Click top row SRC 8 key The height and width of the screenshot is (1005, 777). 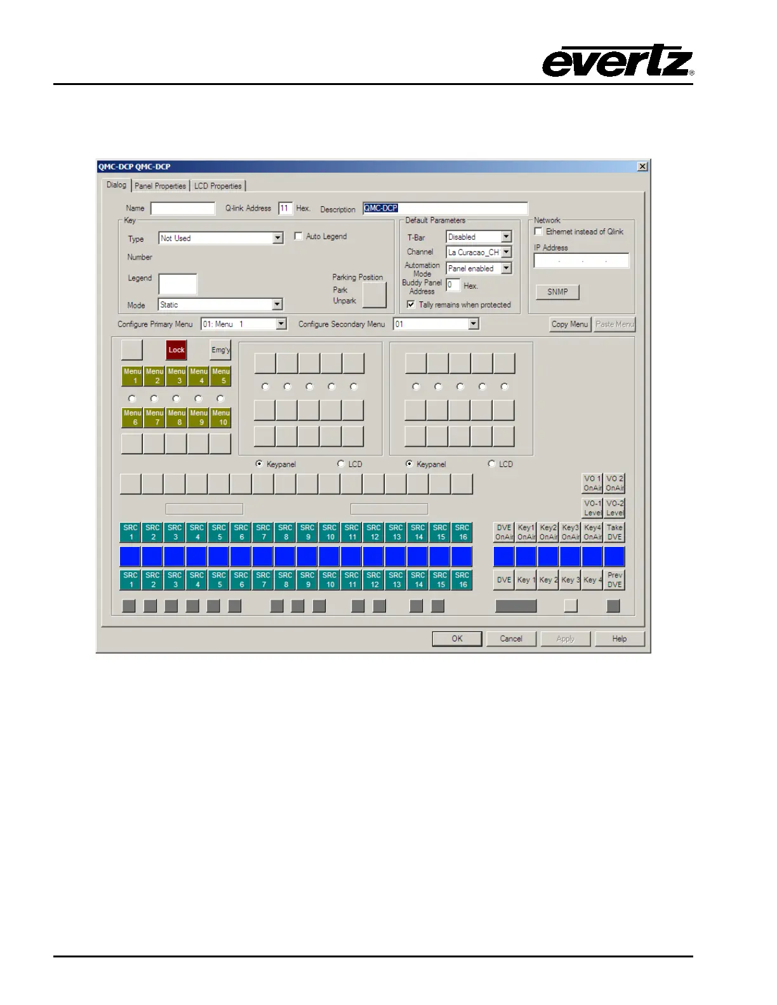(x=285, y=532)
